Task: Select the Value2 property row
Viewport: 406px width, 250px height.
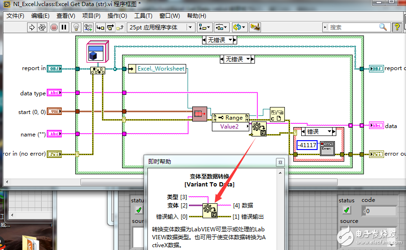Action: [x=231, y=127]
